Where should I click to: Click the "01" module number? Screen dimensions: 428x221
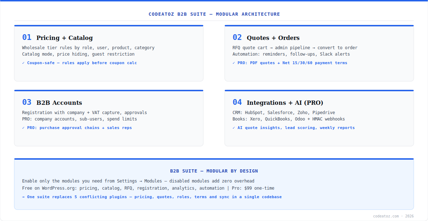pos(27,37)
